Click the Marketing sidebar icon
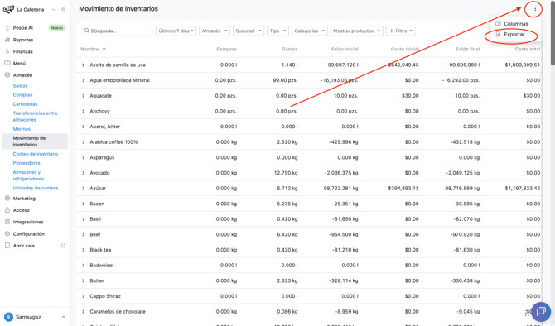This screenshot has height=326, width=555. pos(7,199)
